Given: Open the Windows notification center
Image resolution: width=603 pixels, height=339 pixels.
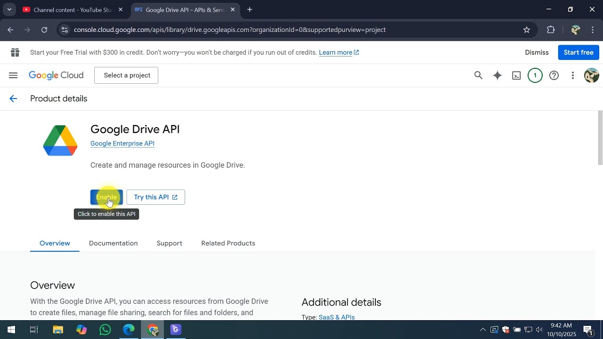Looking at the screenshot, I should pyautogui.click(x=588, y=330).
